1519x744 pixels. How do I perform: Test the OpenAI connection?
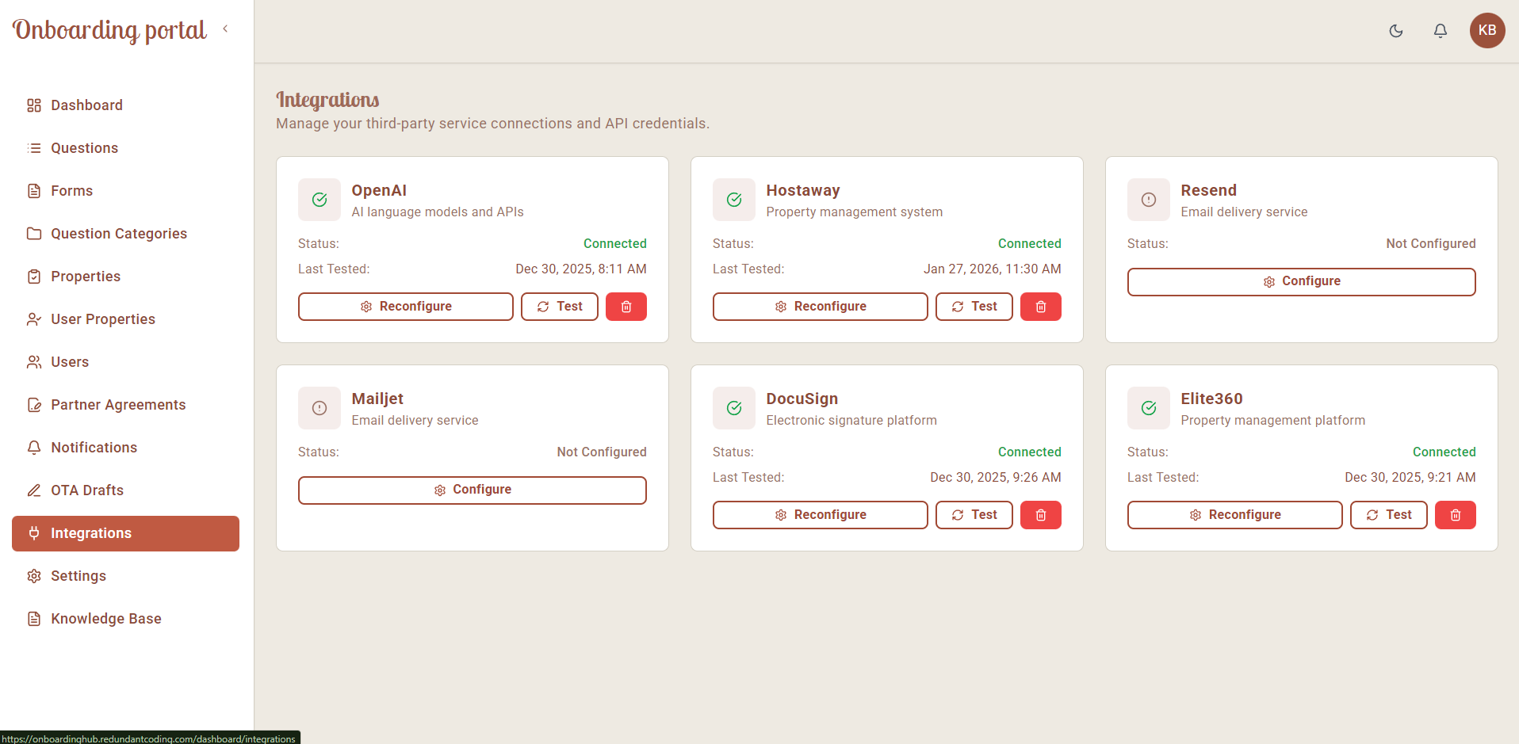click(560, 307)
